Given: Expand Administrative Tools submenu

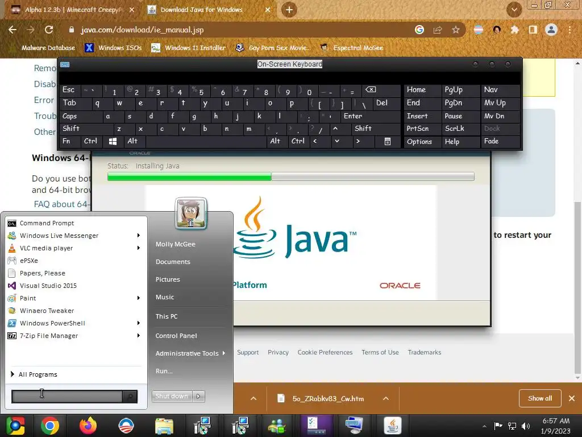Looking at the screenshot, I should pyautogui.click(x=190, y=353).
